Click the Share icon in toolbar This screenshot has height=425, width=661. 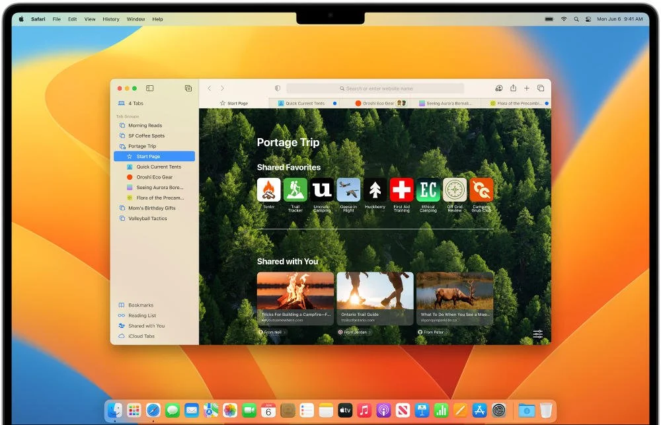pyautogui.click(x=513, y=88)
